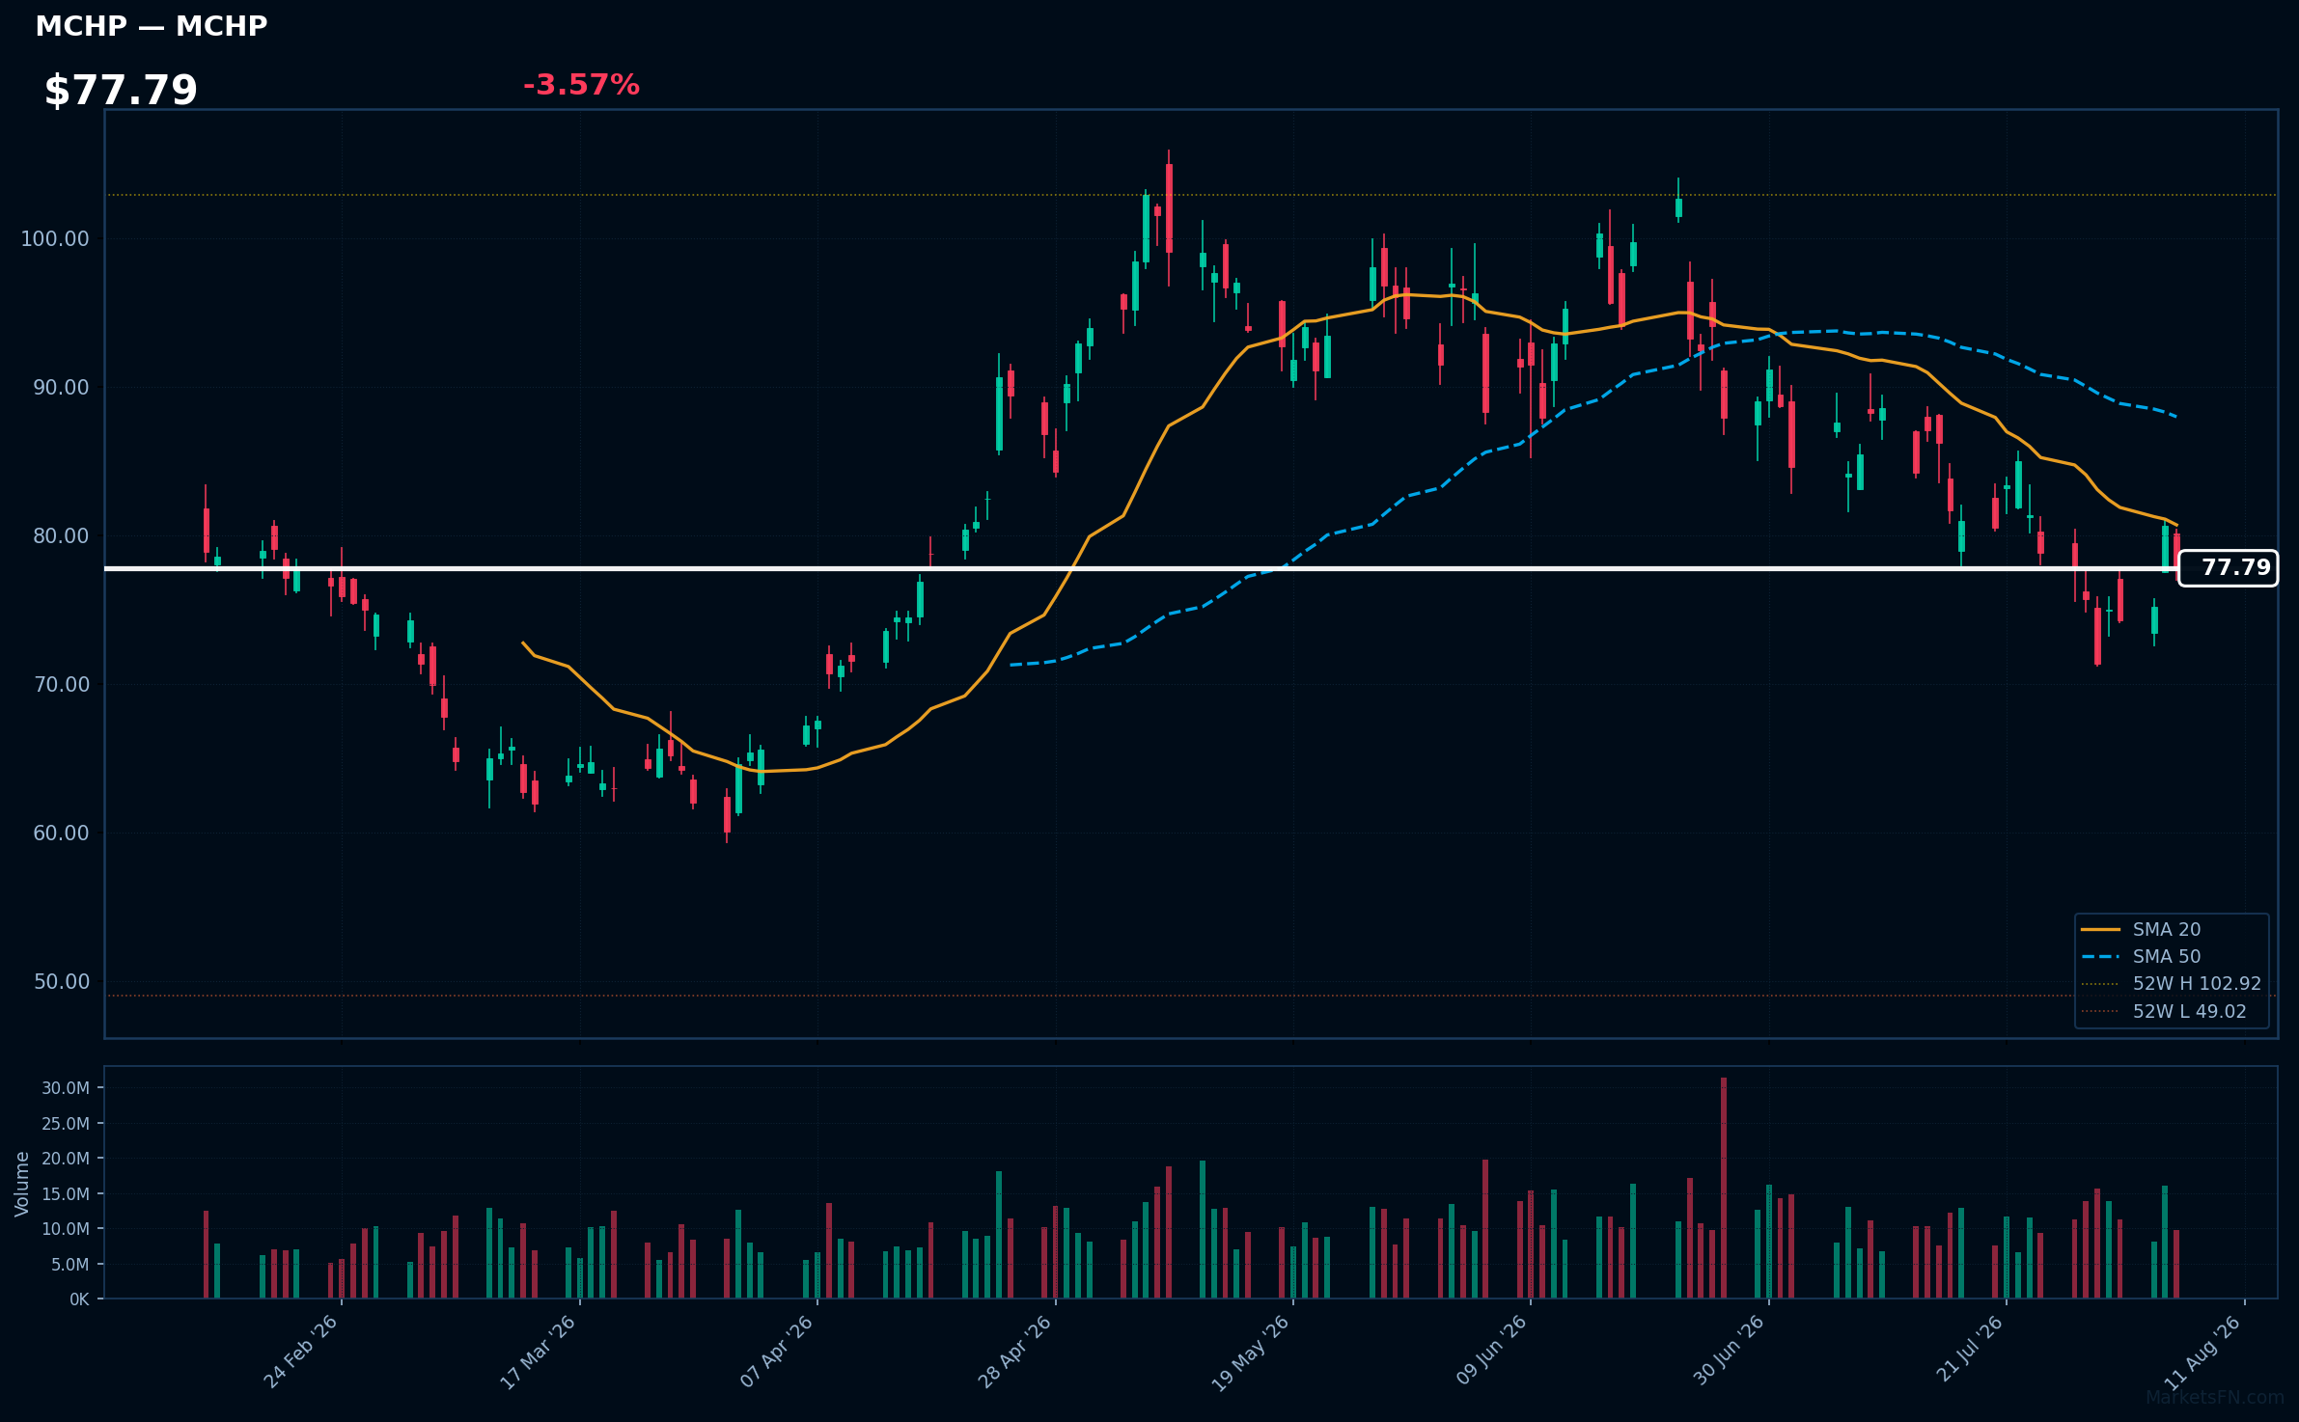Click the boxed "77.79" current price tag
The width and height of the screenshot is (2299, 1422).
2228,568
